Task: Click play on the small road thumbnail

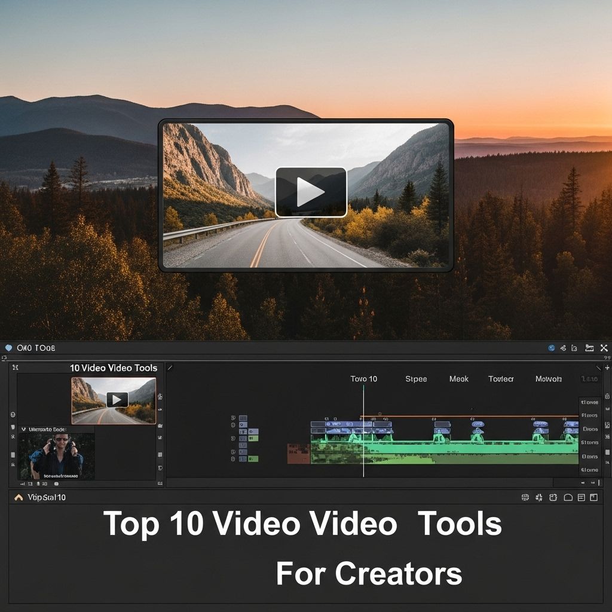Action: click(x=117, y=400)
